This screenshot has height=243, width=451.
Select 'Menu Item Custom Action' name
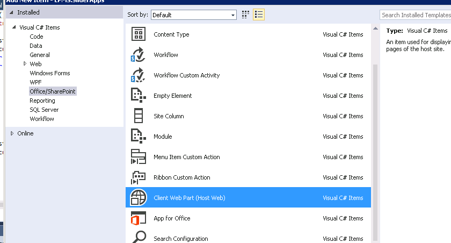click(x=187, y=157)
